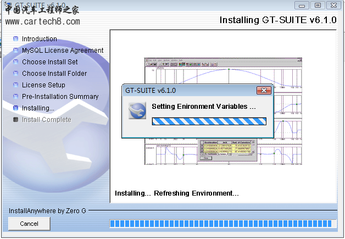The height and width of the screenshot is (239, 345).
Task: Click the dialog title 'GT-SUITE v6.1.0'
Action: [151, 91]
